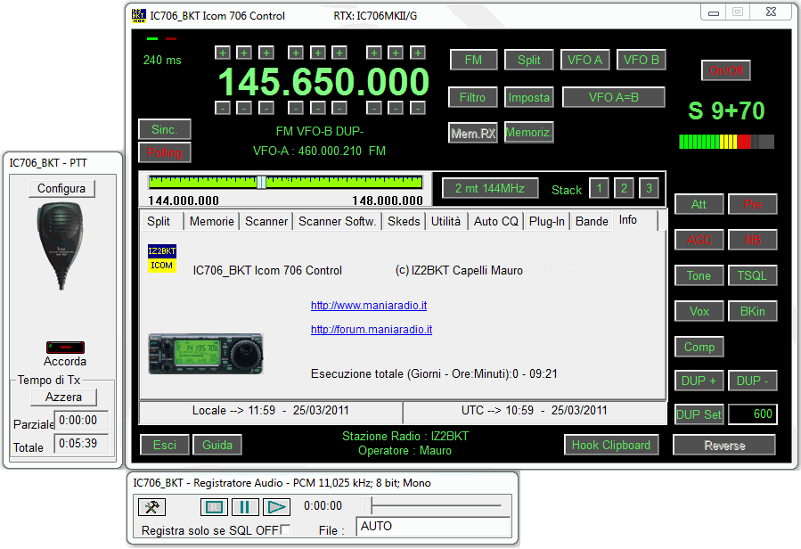This screenshot has height=549, width=801.
Task: Click Configura in PTT window
Action: 61,189
